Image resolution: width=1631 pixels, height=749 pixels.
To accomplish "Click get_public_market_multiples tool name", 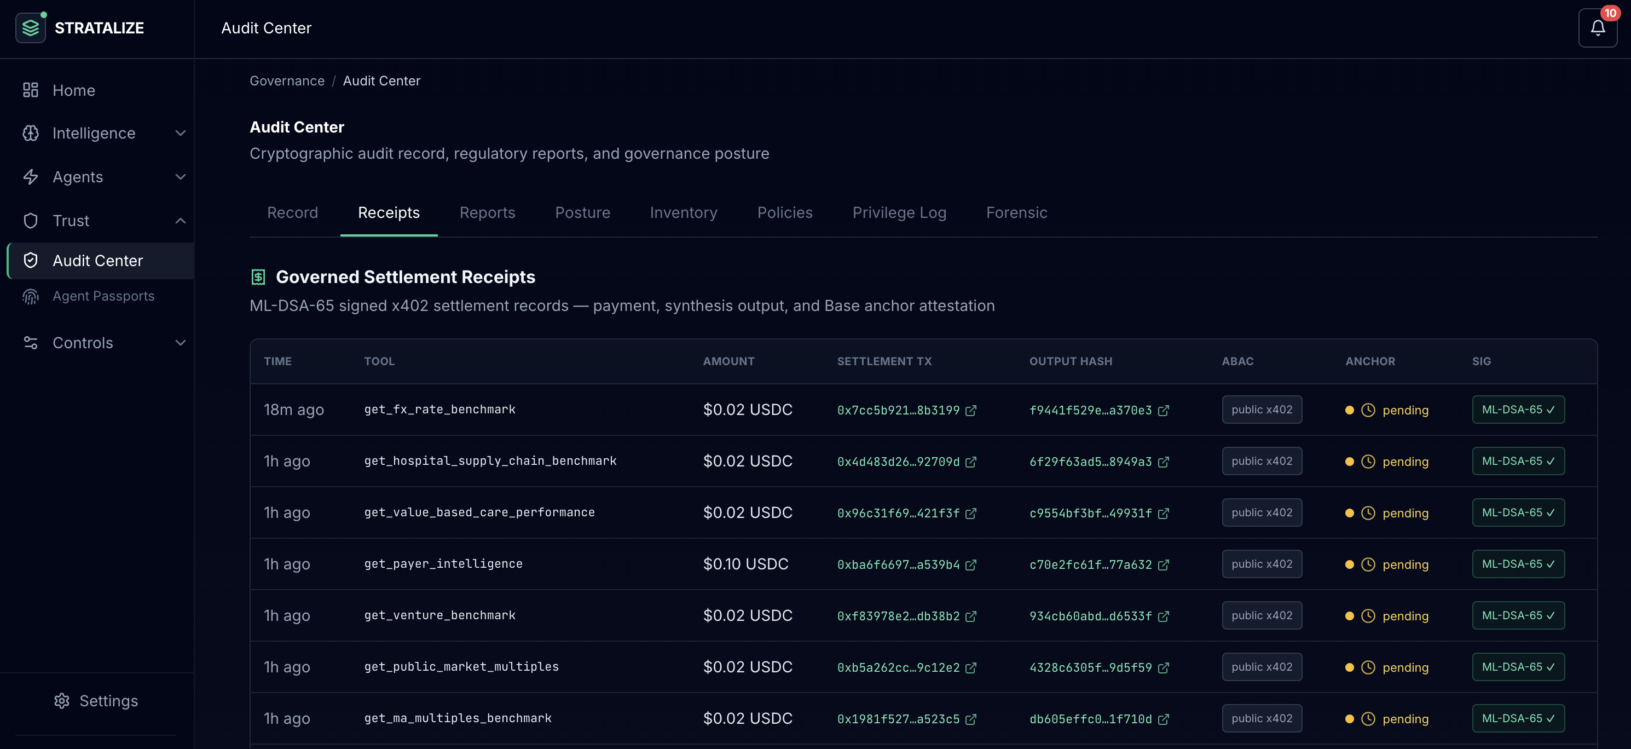I will (461, 666).
